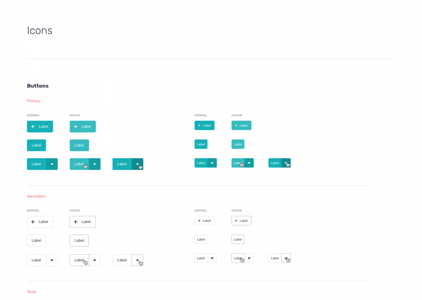This screenshot has height=300, width=422.
Task: Click the Secondary section heading link
Action: click(x=36, y=196)
